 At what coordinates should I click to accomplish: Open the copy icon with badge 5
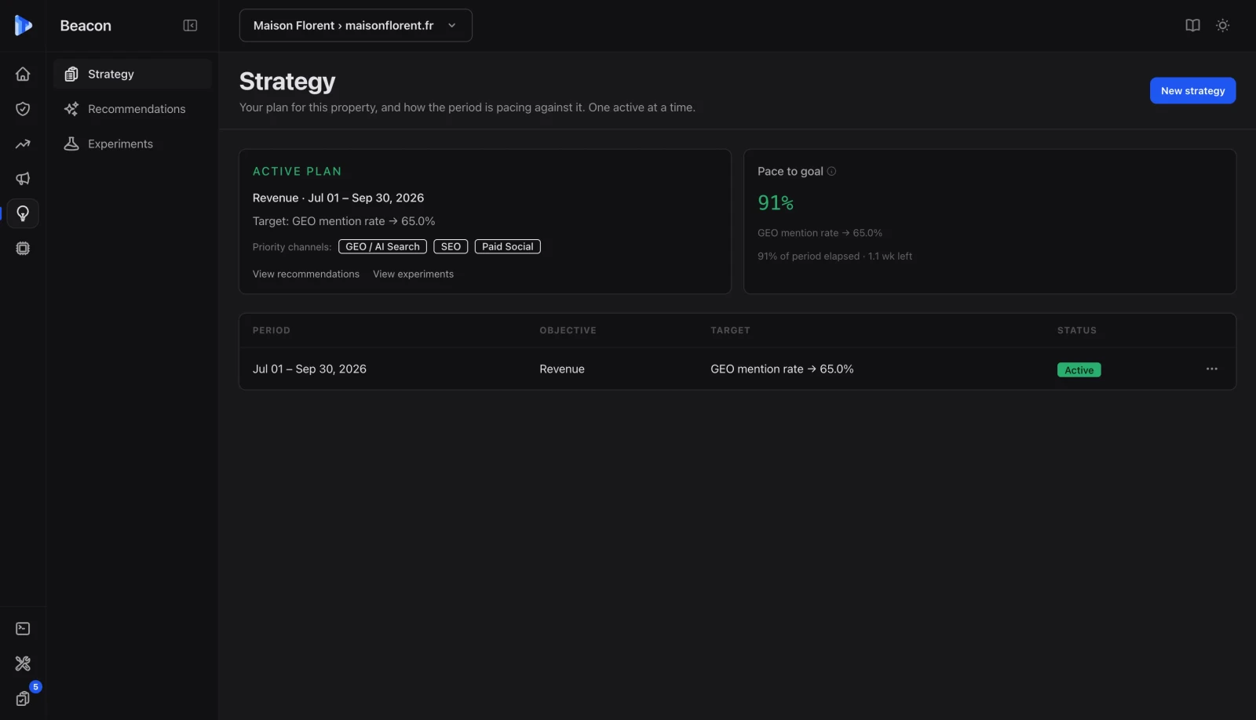[x=23, y=698]
